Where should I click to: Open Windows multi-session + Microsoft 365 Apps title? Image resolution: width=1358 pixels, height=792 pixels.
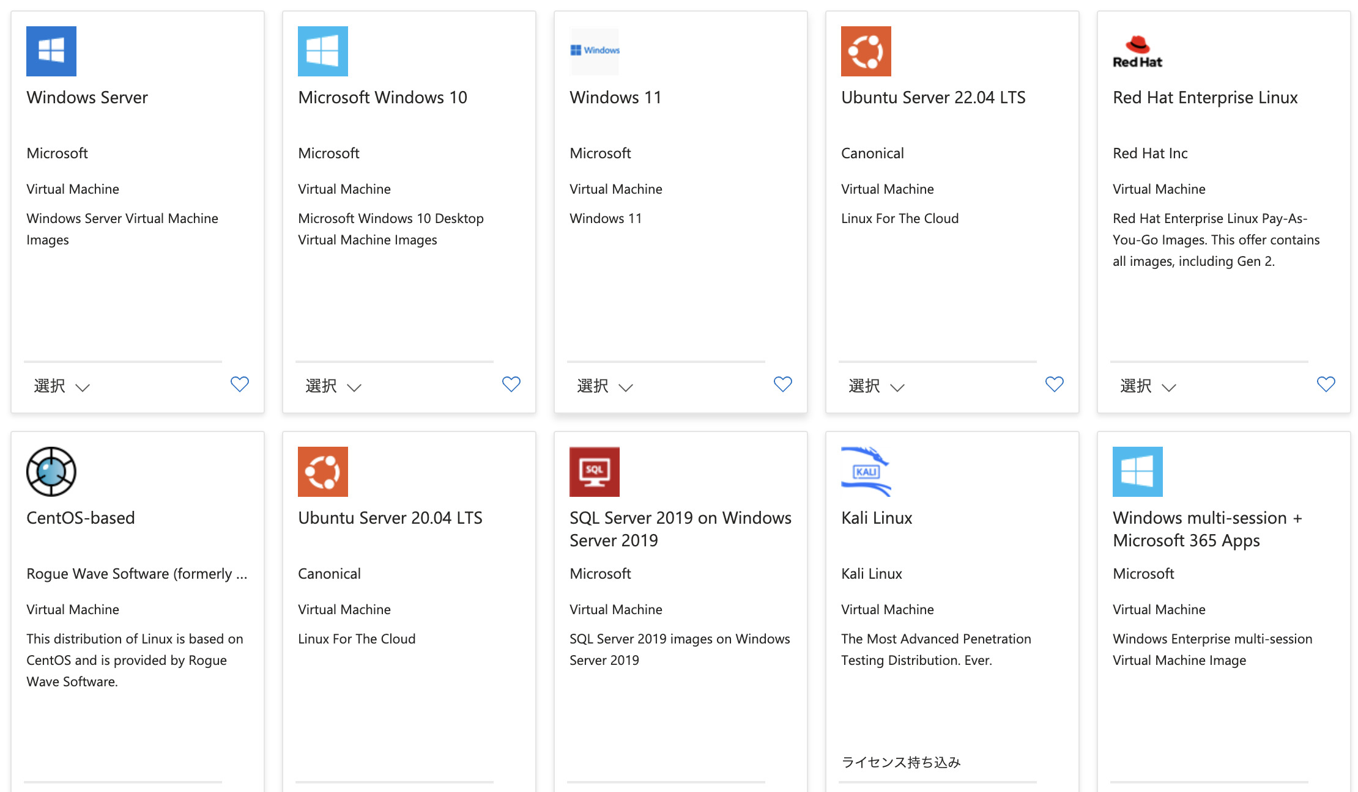[1208, 529]
